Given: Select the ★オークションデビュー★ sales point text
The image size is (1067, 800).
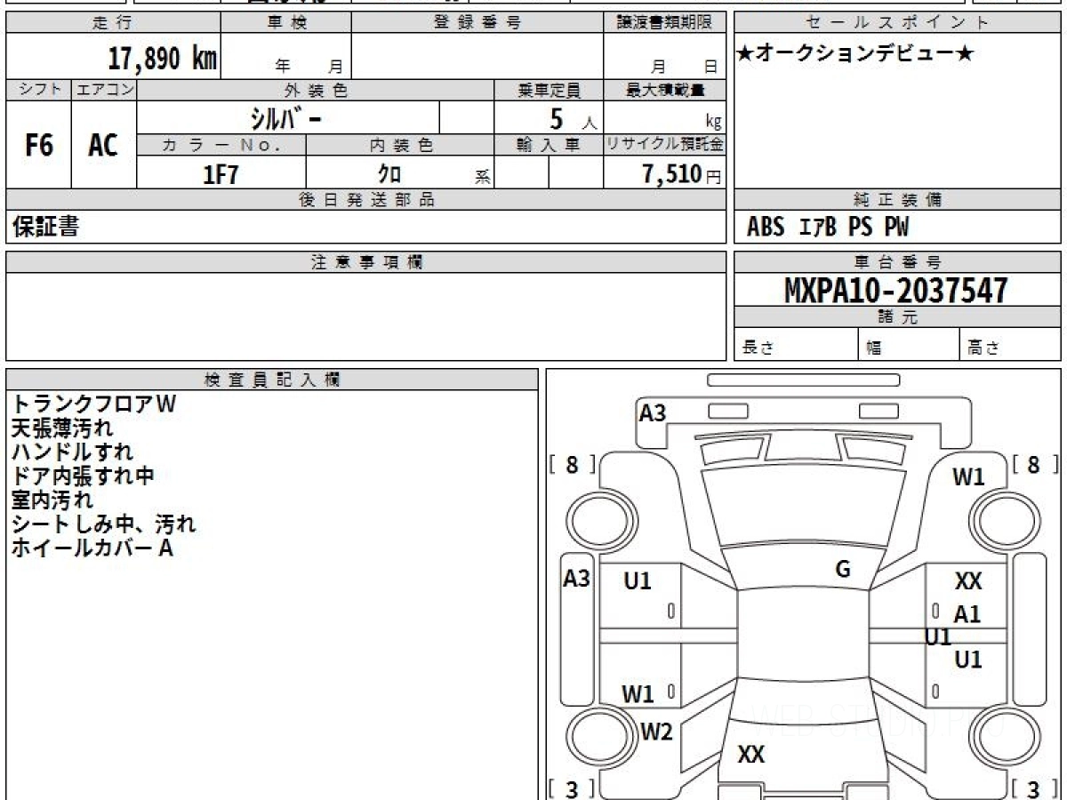Looking at the screenshot, I should tap(855, 55).
